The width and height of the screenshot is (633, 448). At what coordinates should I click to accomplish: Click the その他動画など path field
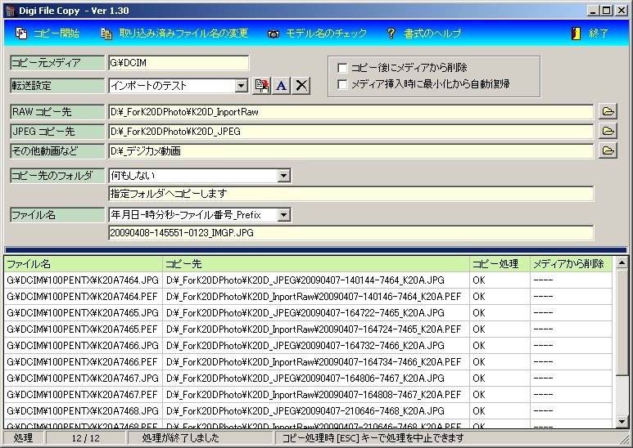tap(350, 151)
